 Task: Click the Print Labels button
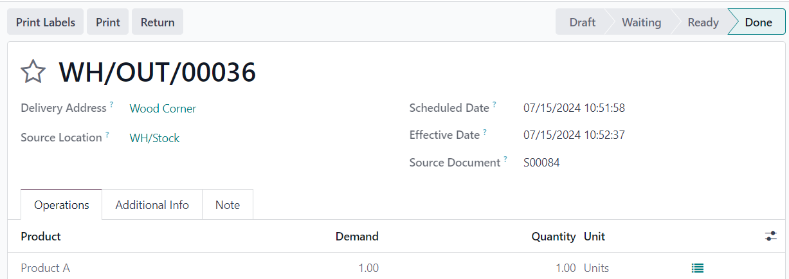coord(46,22)
